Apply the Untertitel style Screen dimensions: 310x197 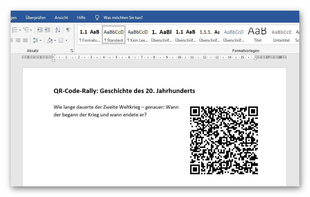[282, 35]
